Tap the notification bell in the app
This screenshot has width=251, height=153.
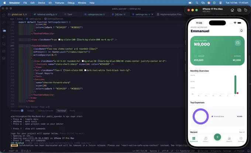click(241, 30)
